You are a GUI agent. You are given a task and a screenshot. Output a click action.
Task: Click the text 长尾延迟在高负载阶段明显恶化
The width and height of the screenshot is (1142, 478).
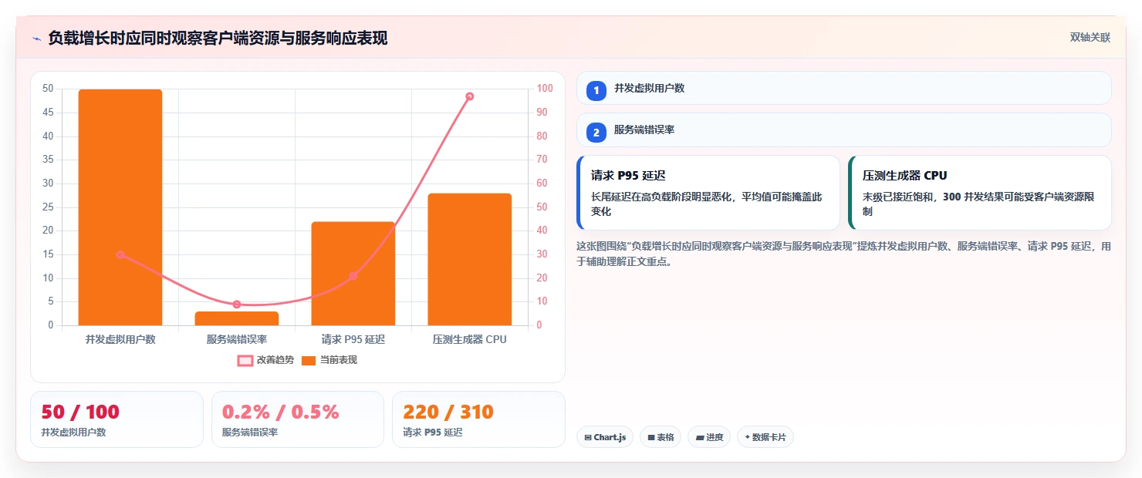coord(660,197)
